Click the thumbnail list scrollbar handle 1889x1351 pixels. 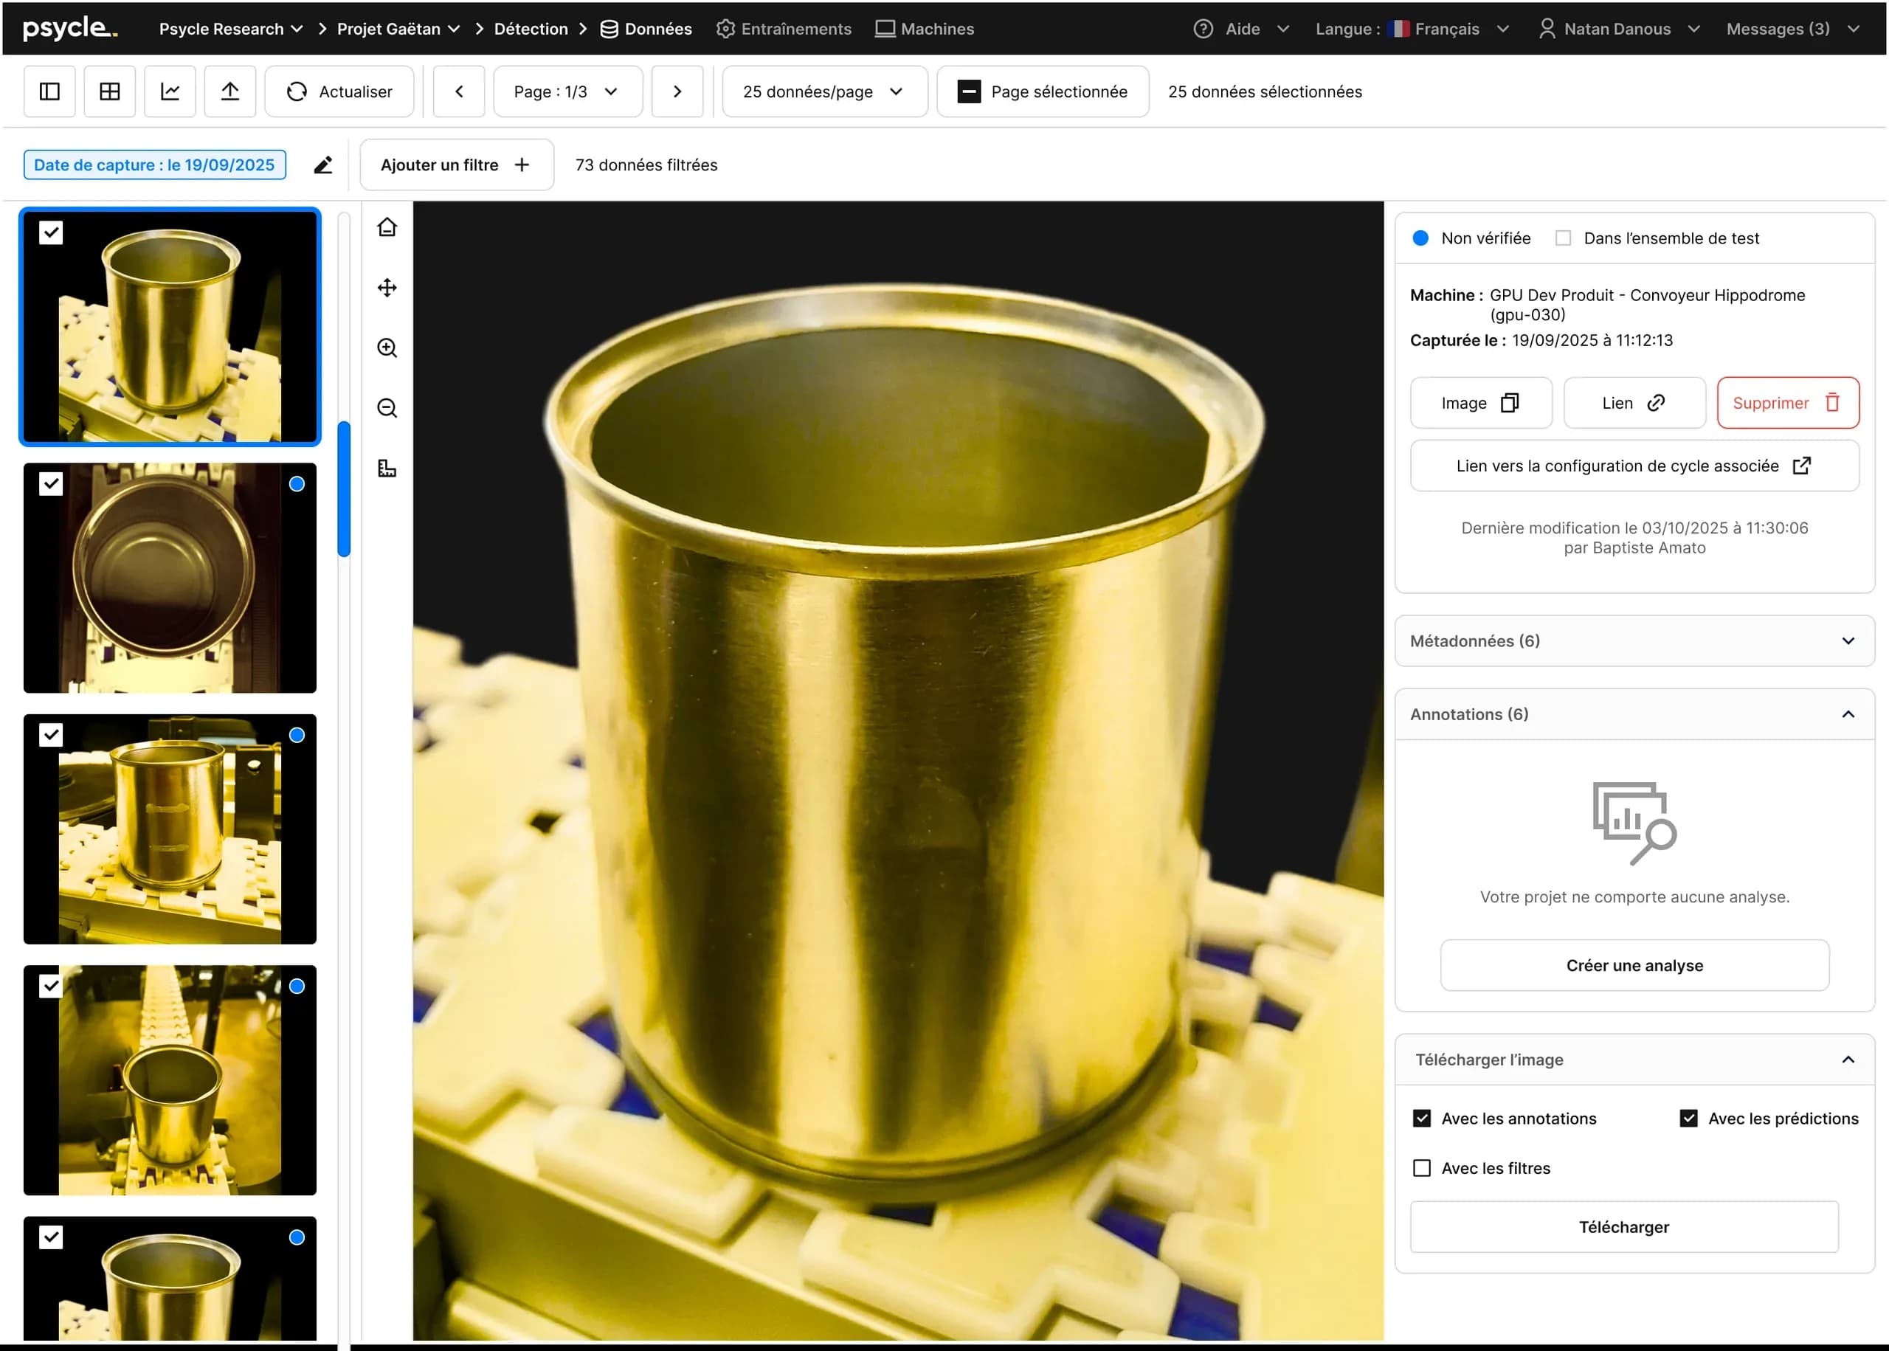coord(344,489)
